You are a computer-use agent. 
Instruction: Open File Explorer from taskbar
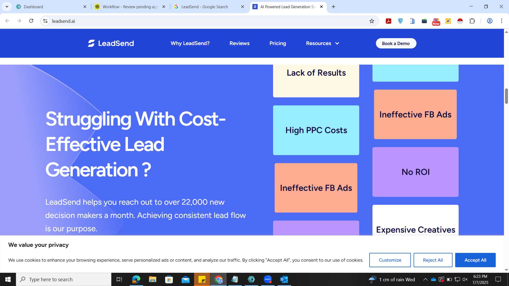pyautogui.click(x=152, y=279)
